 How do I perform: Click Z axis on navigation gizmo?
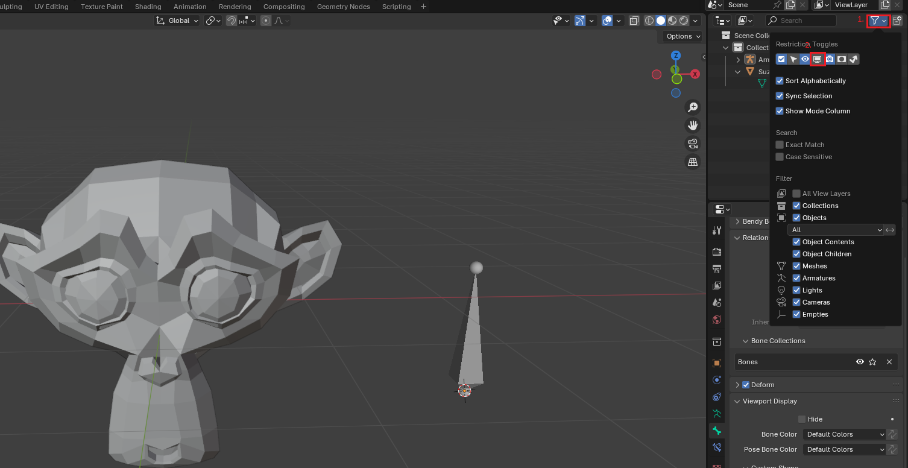pos(676,55)
